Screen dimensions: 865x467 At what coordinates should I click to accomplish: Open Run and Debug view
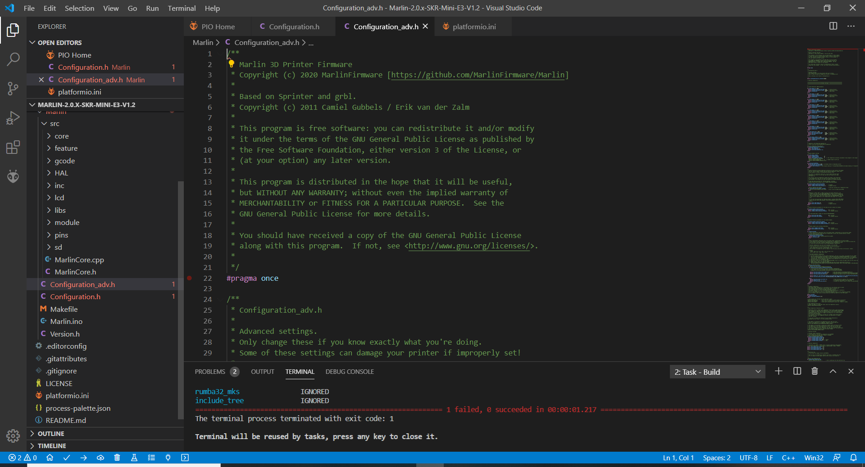tap(13, 118)
